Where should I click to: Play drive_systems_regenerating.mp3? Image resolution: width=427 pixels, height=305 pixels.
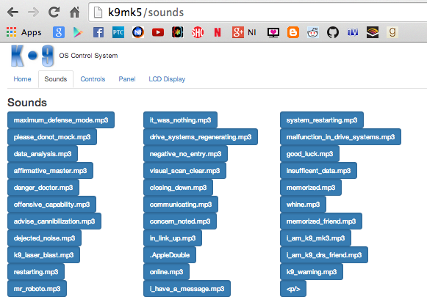tap(201, 136)
